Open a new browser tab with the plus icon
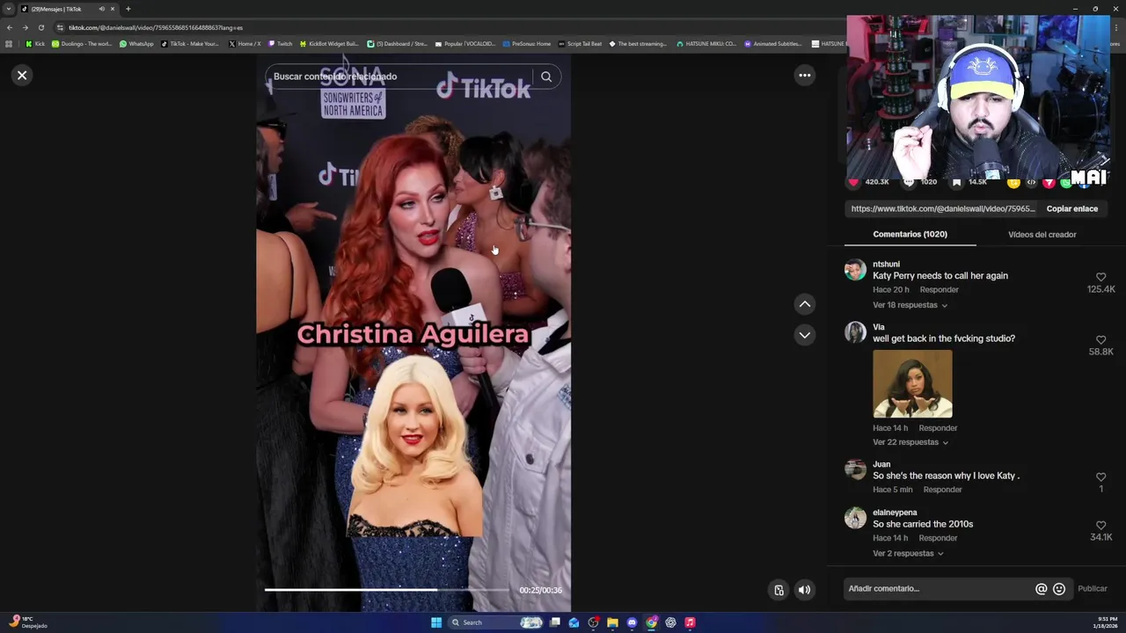Image resolution: width=1126 pixels, height=633 pixels. point(128,9)
